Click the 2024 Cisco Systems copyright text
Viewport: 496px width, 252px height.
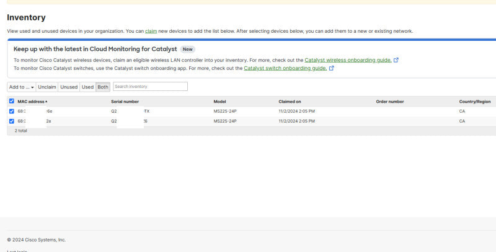37,240
